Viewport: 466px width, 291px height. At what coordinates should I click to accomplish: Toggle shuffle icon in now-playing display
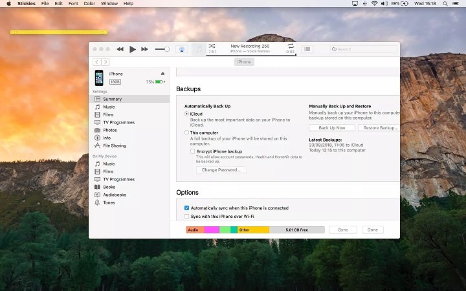[x=212, y=47]
